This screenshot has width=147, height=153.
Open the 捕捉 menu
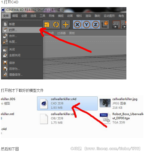tap(61, 16)
